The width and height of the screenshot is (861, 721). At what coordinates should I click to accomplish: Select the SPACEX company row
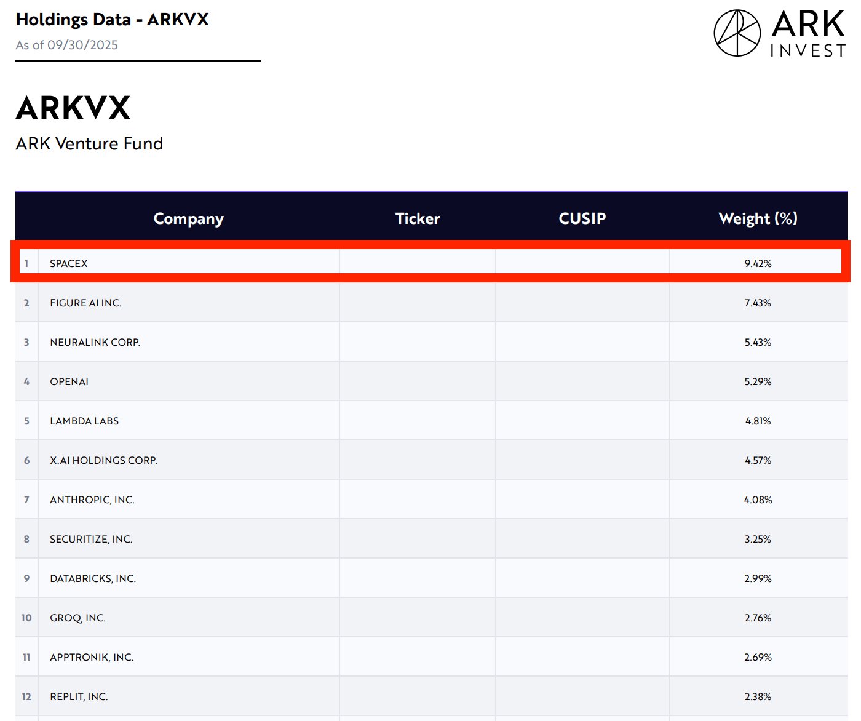[69, 263]
